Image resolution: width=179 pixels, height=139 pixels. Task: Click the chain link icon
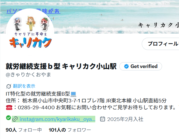pos(15,119)
